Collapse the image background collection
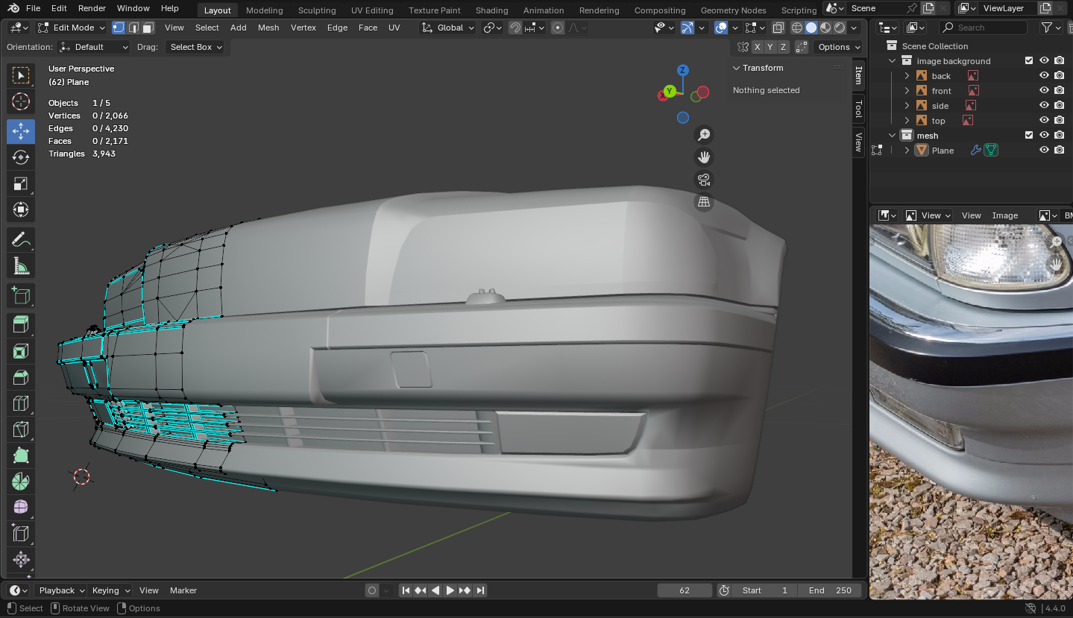The image size is (1073, 618). coord(892,61)
